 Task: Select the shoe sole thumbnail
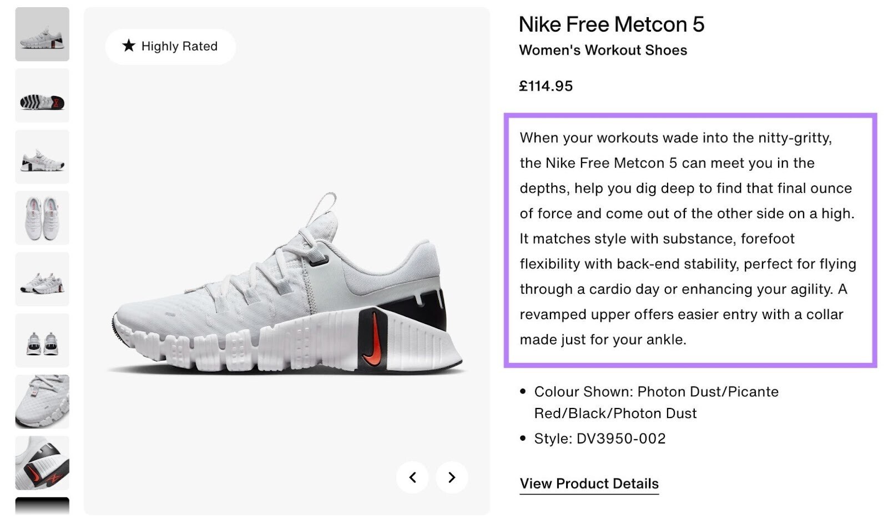(x=42, y=95)
